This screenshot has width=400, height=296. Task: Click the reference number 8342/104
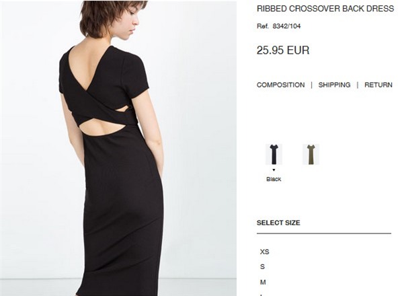(x=286, y=26)
